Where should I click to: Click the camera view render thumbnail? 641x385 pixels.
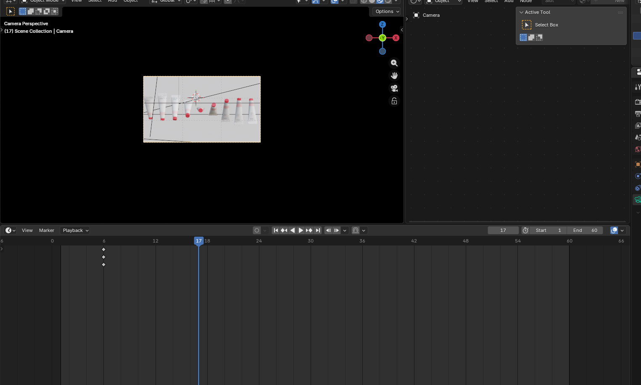[x=202, y=109]
